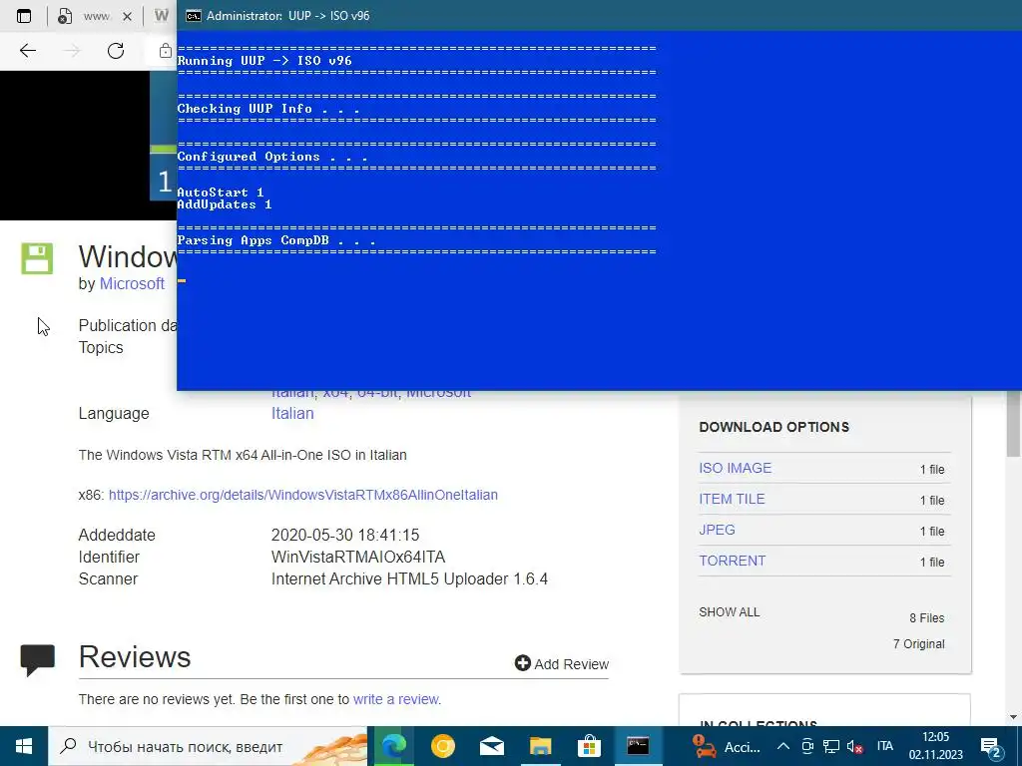This screenshot has width=1022, height=766.
Task: Open the Microsoft author link
Action: coord(132,284)
